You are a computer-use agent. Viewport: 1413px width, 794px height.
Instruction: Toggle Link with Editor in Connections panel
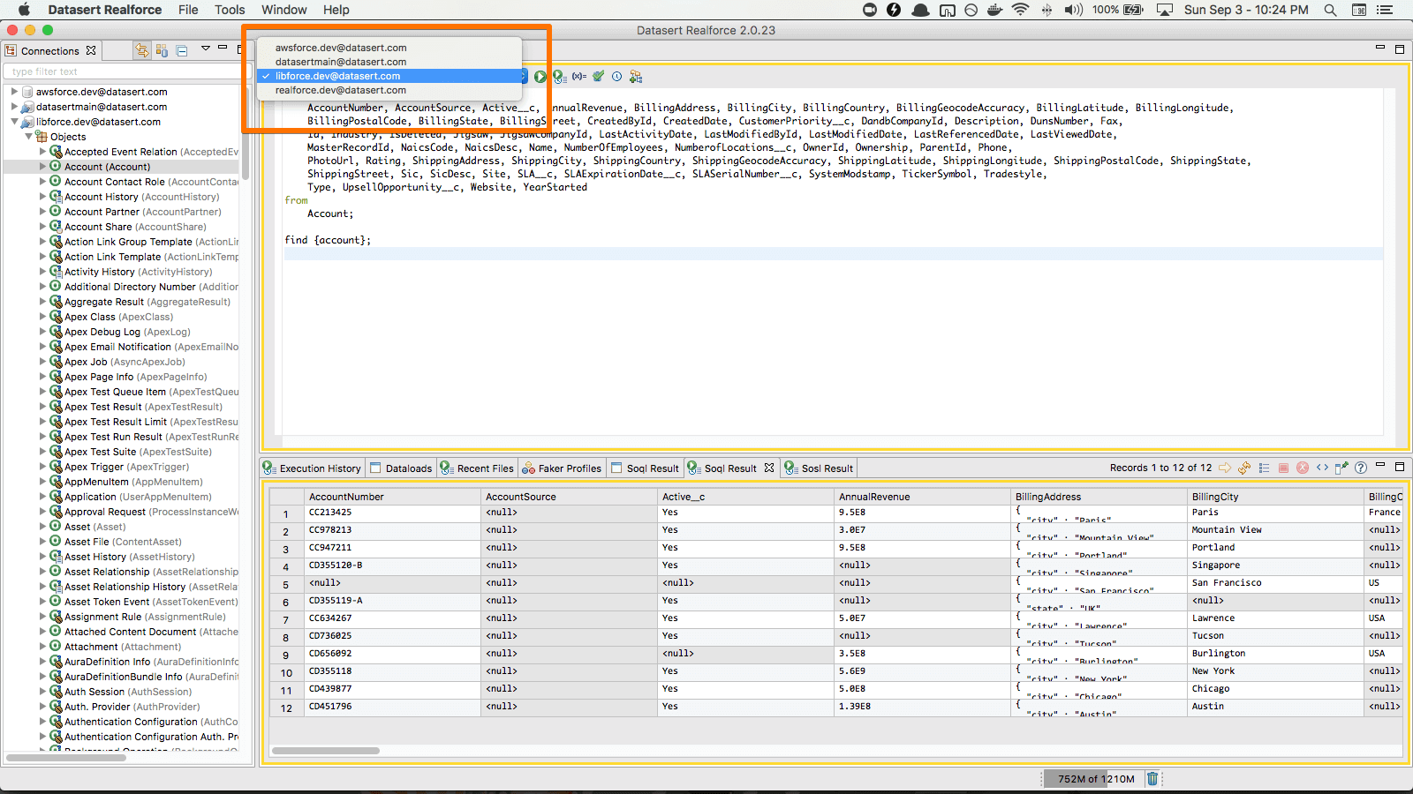[x=142, y=50]
